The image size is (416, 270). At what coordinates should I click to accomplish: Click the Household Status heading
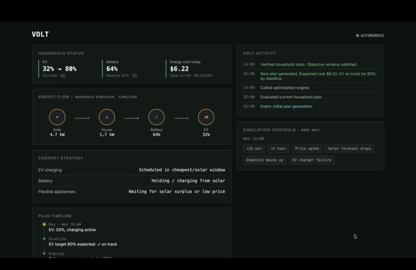tap(61, 53)
